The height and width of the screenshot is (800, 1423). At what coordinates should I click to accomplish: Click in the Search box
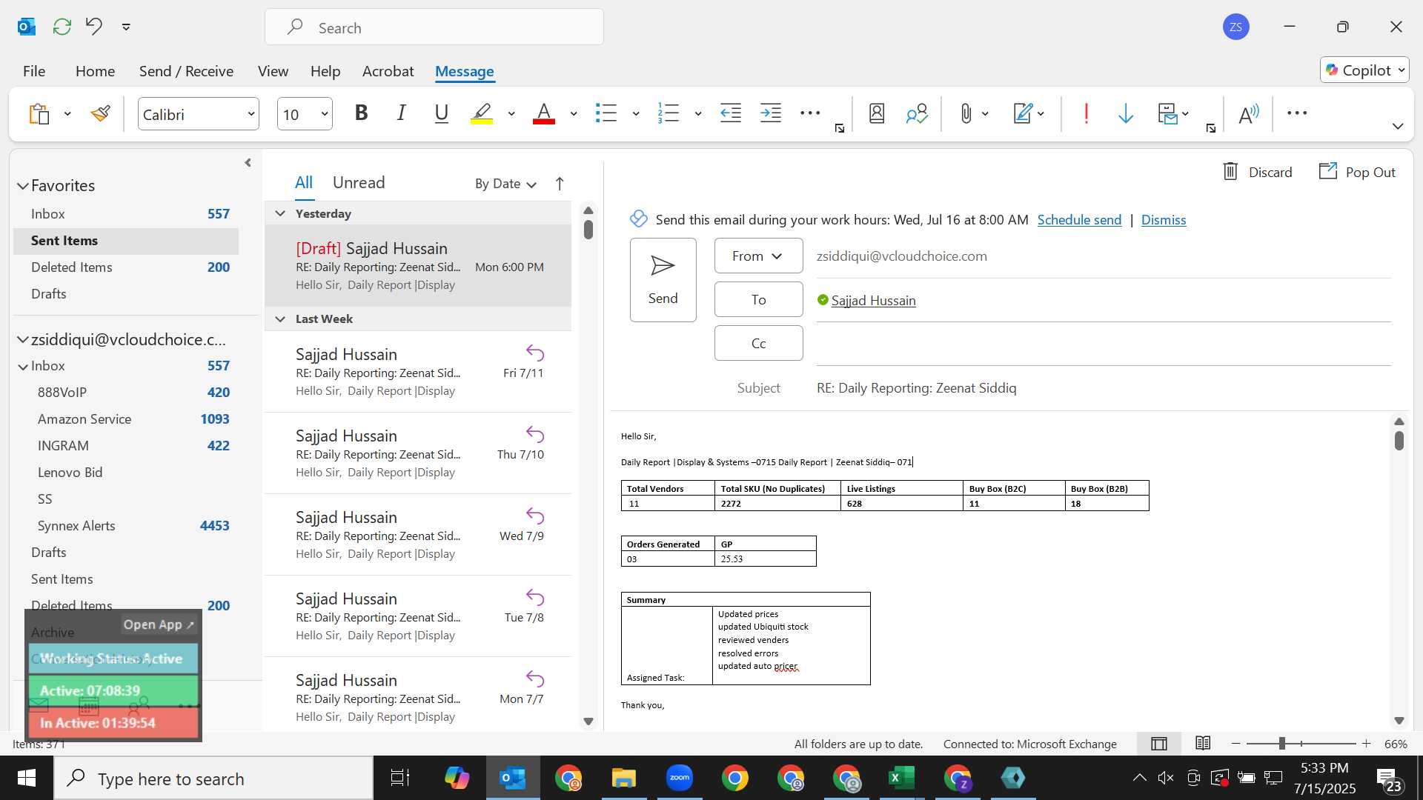tap(434, 27)
